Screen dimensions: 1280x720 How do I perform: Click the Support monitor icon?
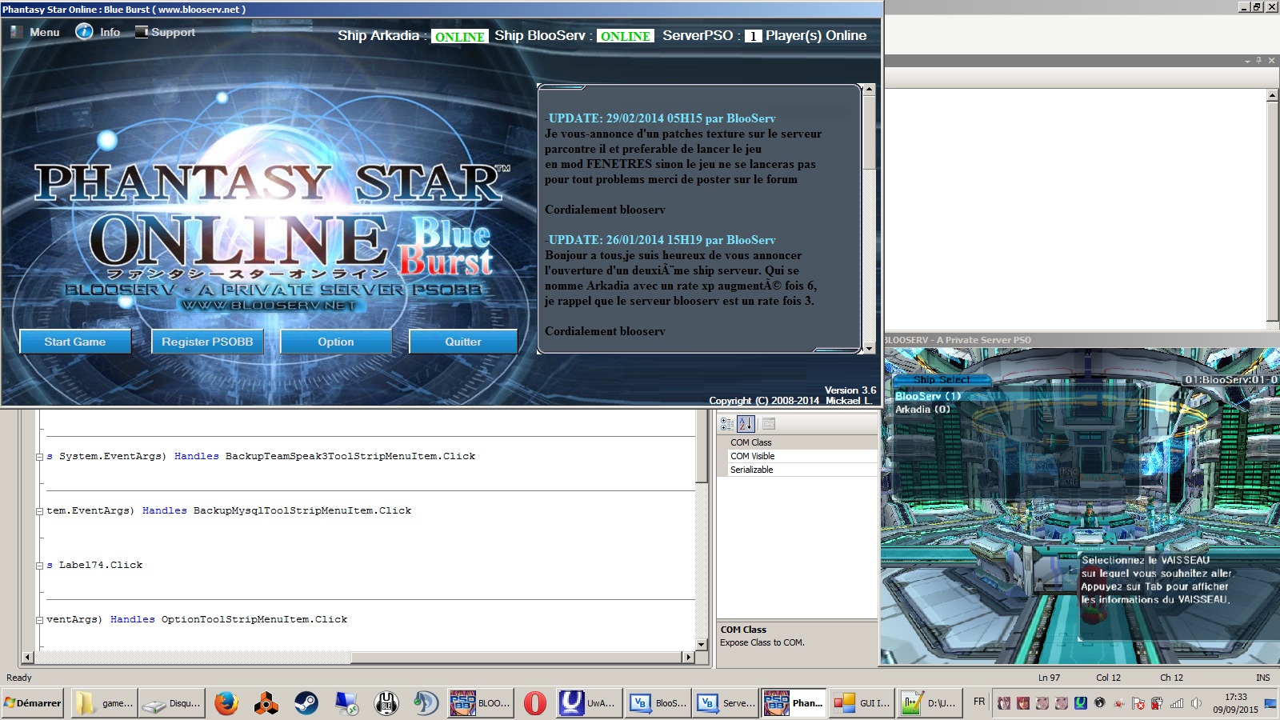(x=142, y=32)
